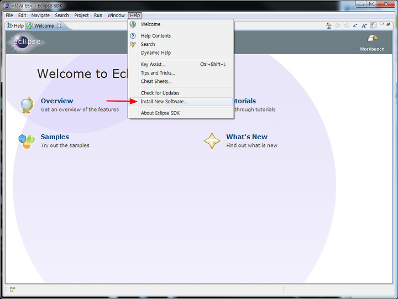Close the Welcome tab
This screenshot has height=299, width=398.
coord(59,25)
